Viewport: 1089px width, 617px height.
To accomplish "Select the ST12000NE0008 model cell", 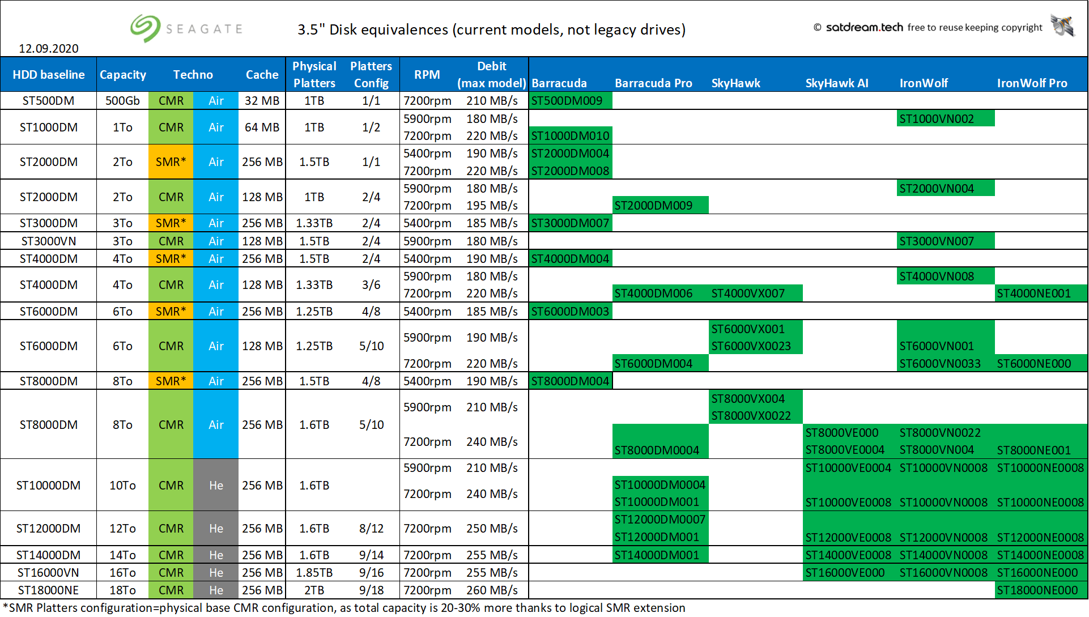I will [1041, 537].
